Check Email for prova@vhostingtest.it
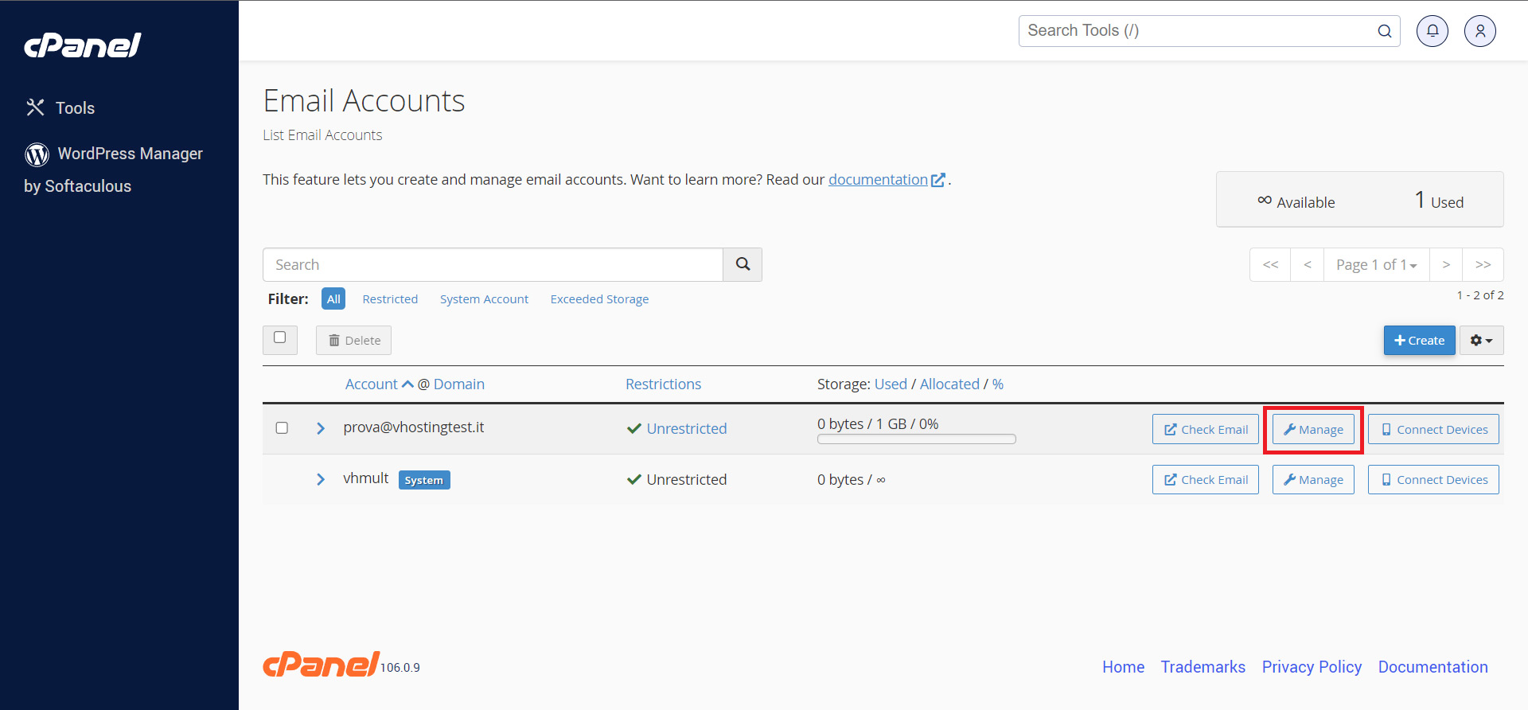Image resolution: width=1528 pixels, height=710 pixels. [1206, 429]
